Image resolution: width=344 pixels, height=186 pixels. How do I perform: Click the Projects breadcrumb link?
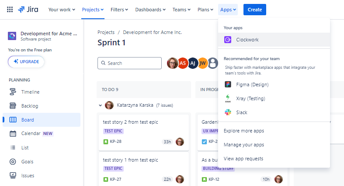pyautogui.click(x=106, y=32)
